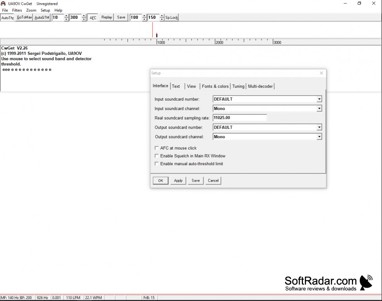The width and height of the screenshot is (382, 301).
Task: Click the 2000 mark on frequency scale
Action: [x=219, y=42]
